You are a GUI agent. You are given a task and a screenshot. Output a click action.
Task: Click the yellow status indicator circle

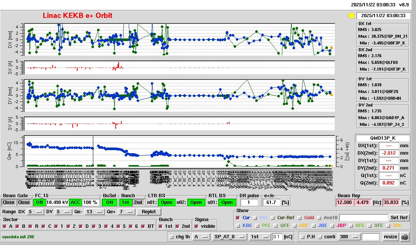pos(351,16)
